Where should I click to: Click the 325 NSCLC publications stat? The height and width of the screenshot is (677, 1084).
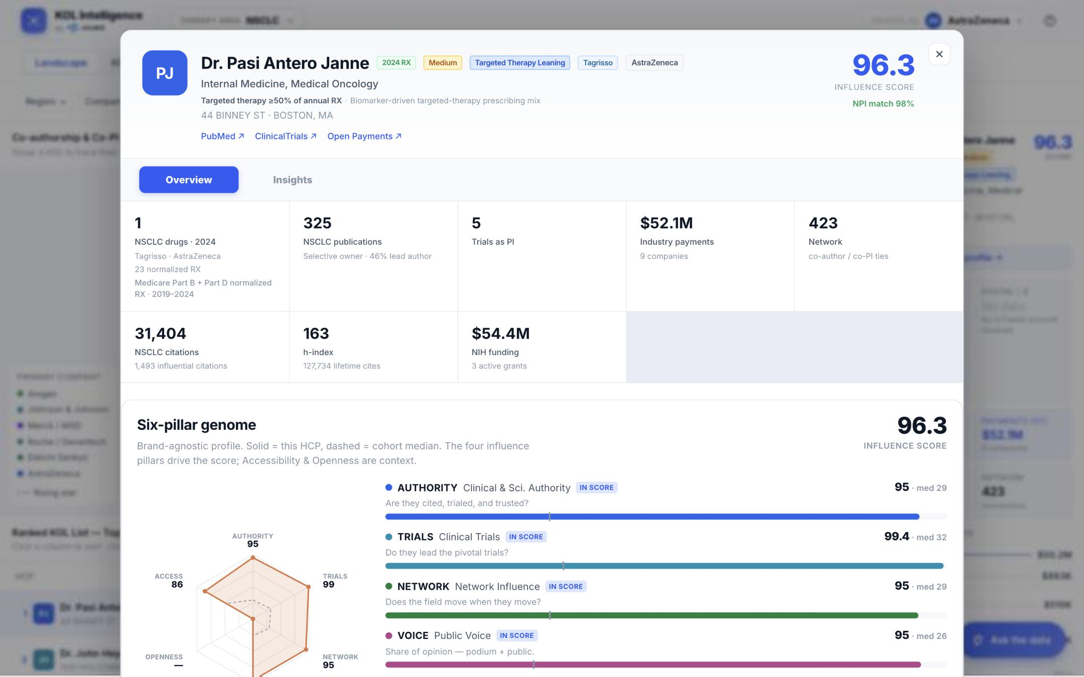pos(373,256)
